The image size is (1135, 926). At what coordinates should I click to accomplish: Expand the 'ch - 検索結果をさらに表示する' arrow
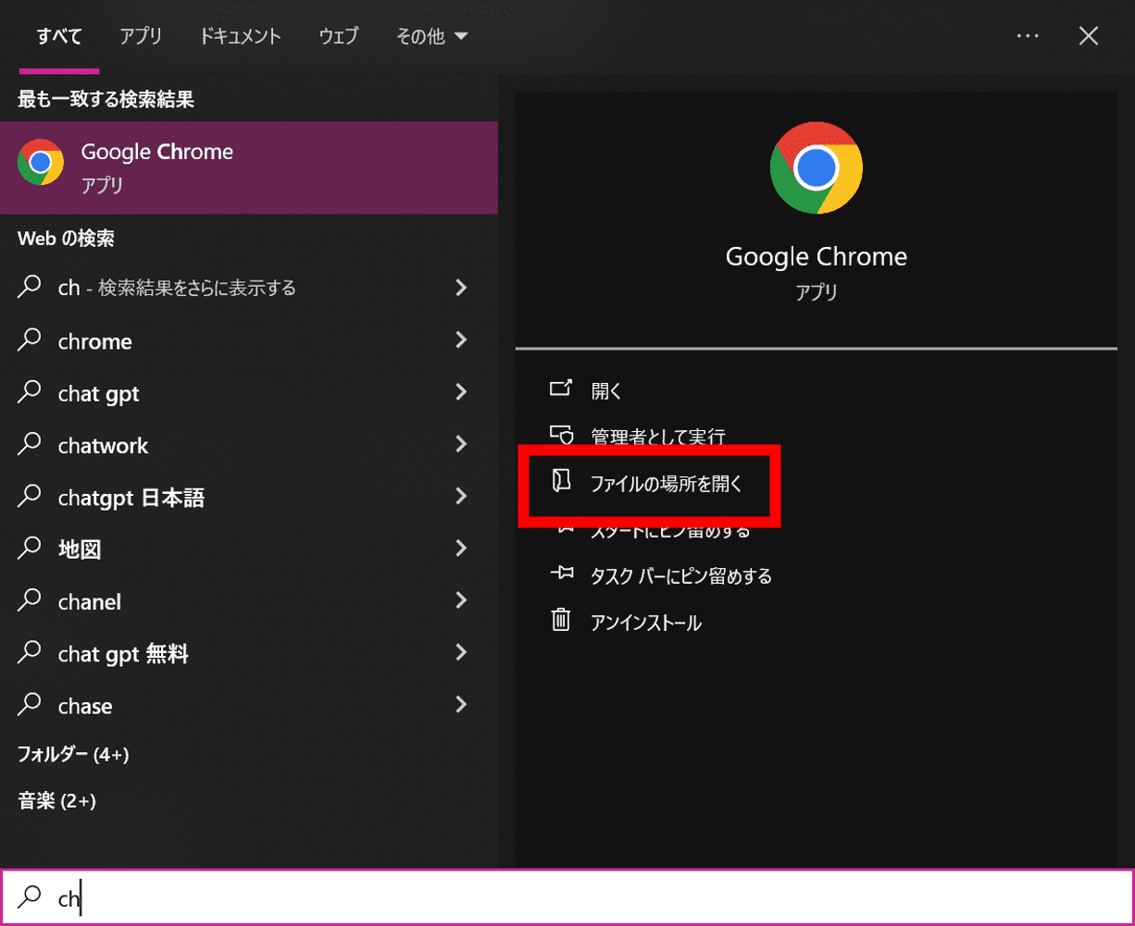point(461,288)
